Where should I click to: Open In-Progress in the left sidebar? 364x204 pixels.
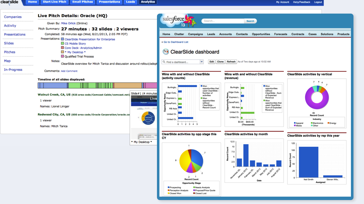pos(13,69)
